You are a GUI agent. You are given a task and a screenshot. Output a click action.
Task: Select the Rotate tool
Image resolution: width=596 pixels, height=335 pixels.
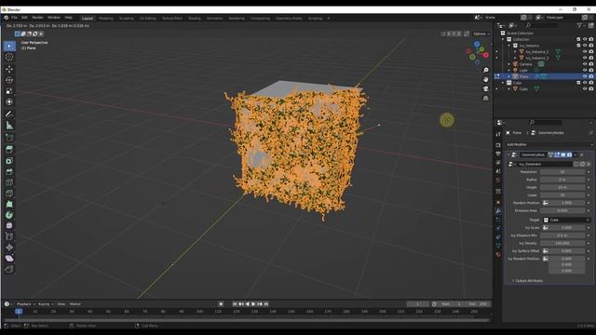point(9,80)
